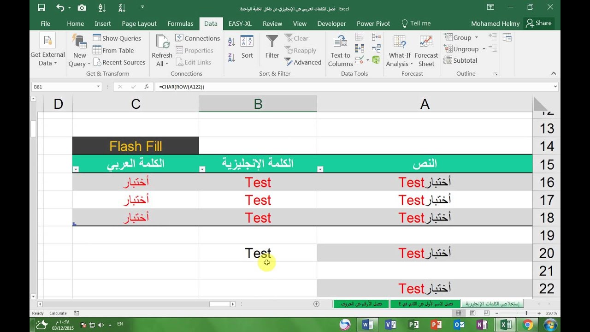This screenshot has height=332, width=590.
Task: Switch to Normal view
Action: click(459, 313)
